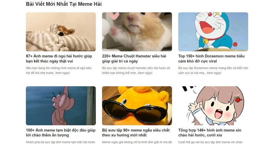Open article '87+ Ảnh meme đi ngủ hài hước'
The width and height of the screenshot is (272, 144).
tap(59, 59)
